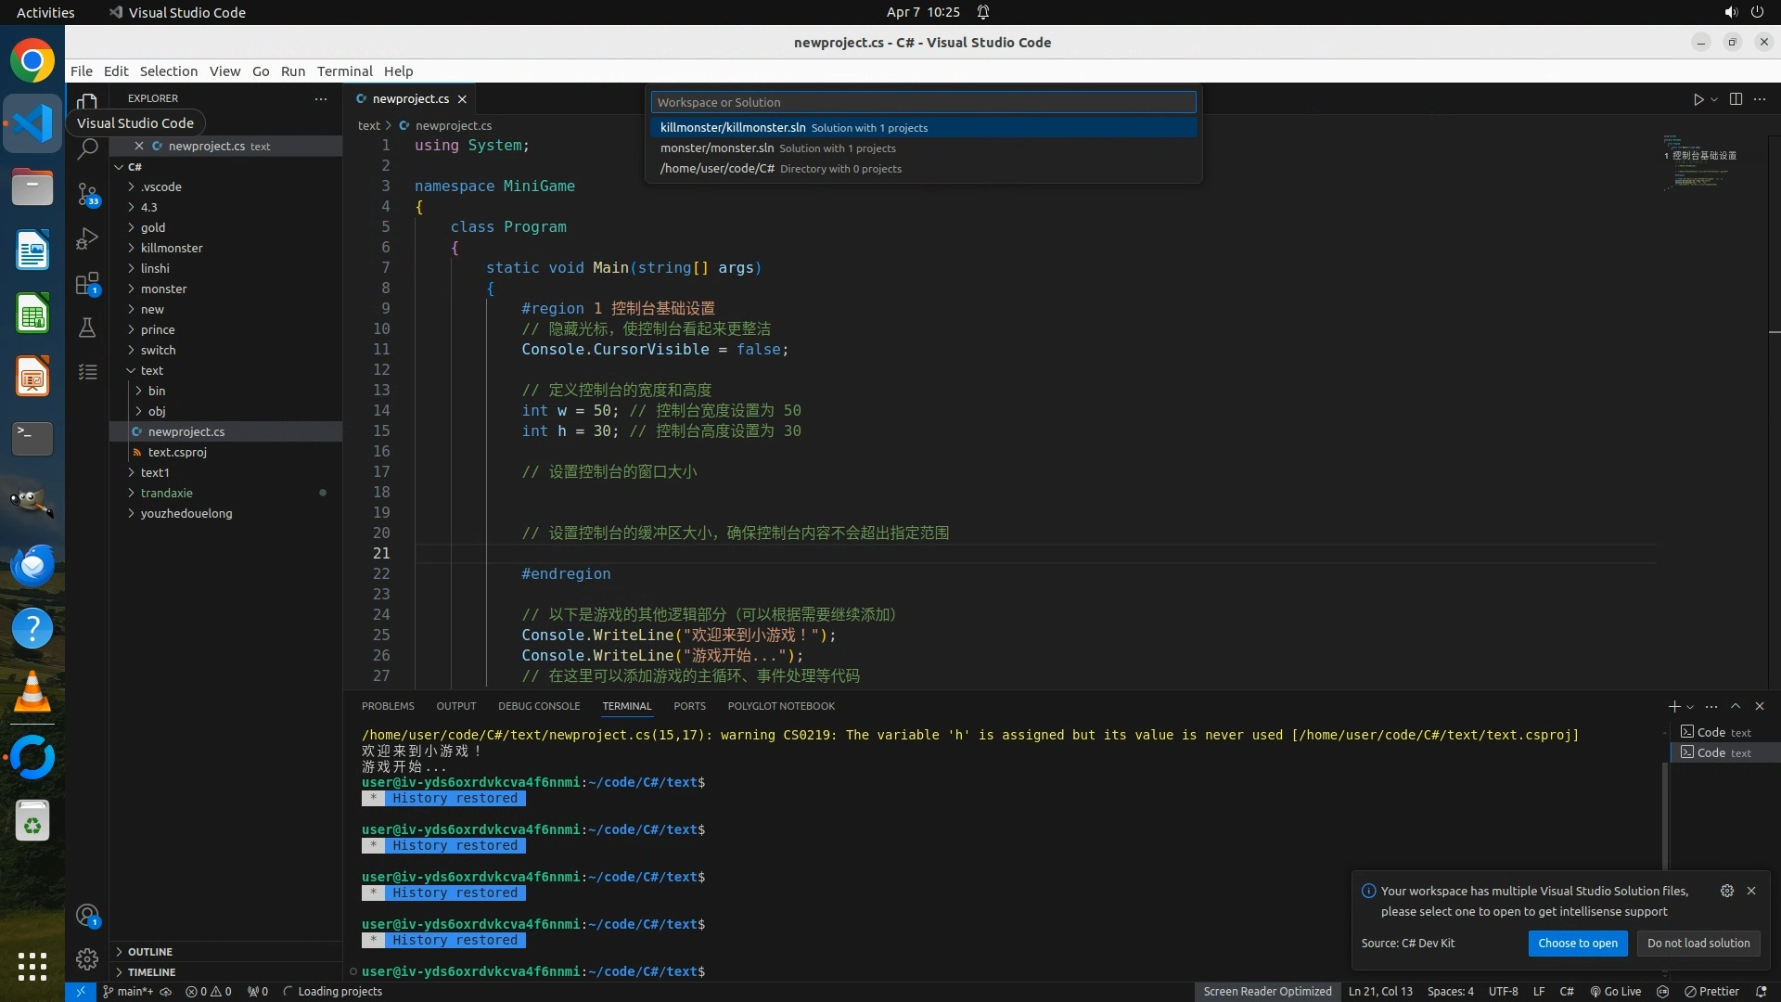Expand the OUTLINE section
The width and height of the screenshot is (1781, 1002).
[x=150, y=951]
